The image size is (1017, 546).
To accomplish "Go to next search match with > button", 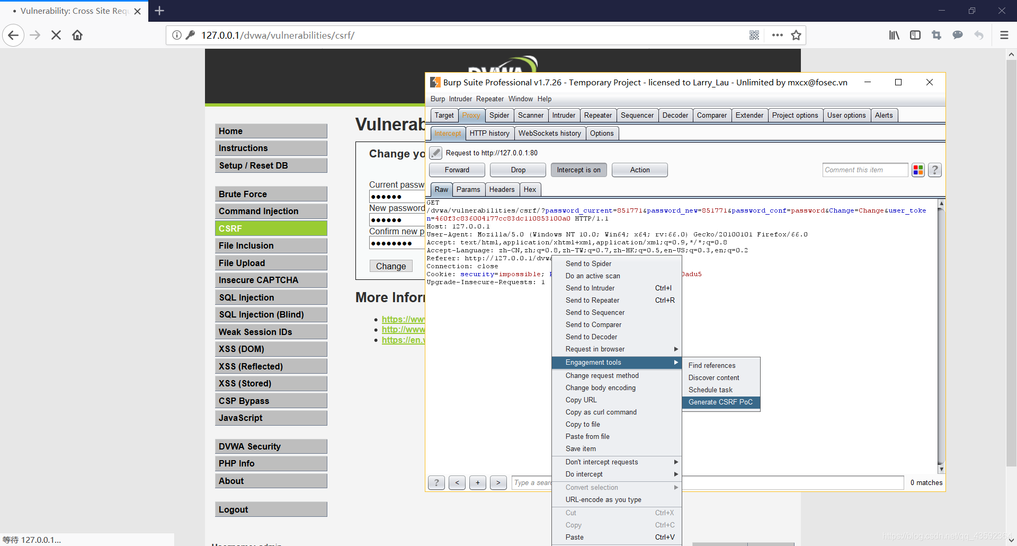I will (x=498, y=482).
